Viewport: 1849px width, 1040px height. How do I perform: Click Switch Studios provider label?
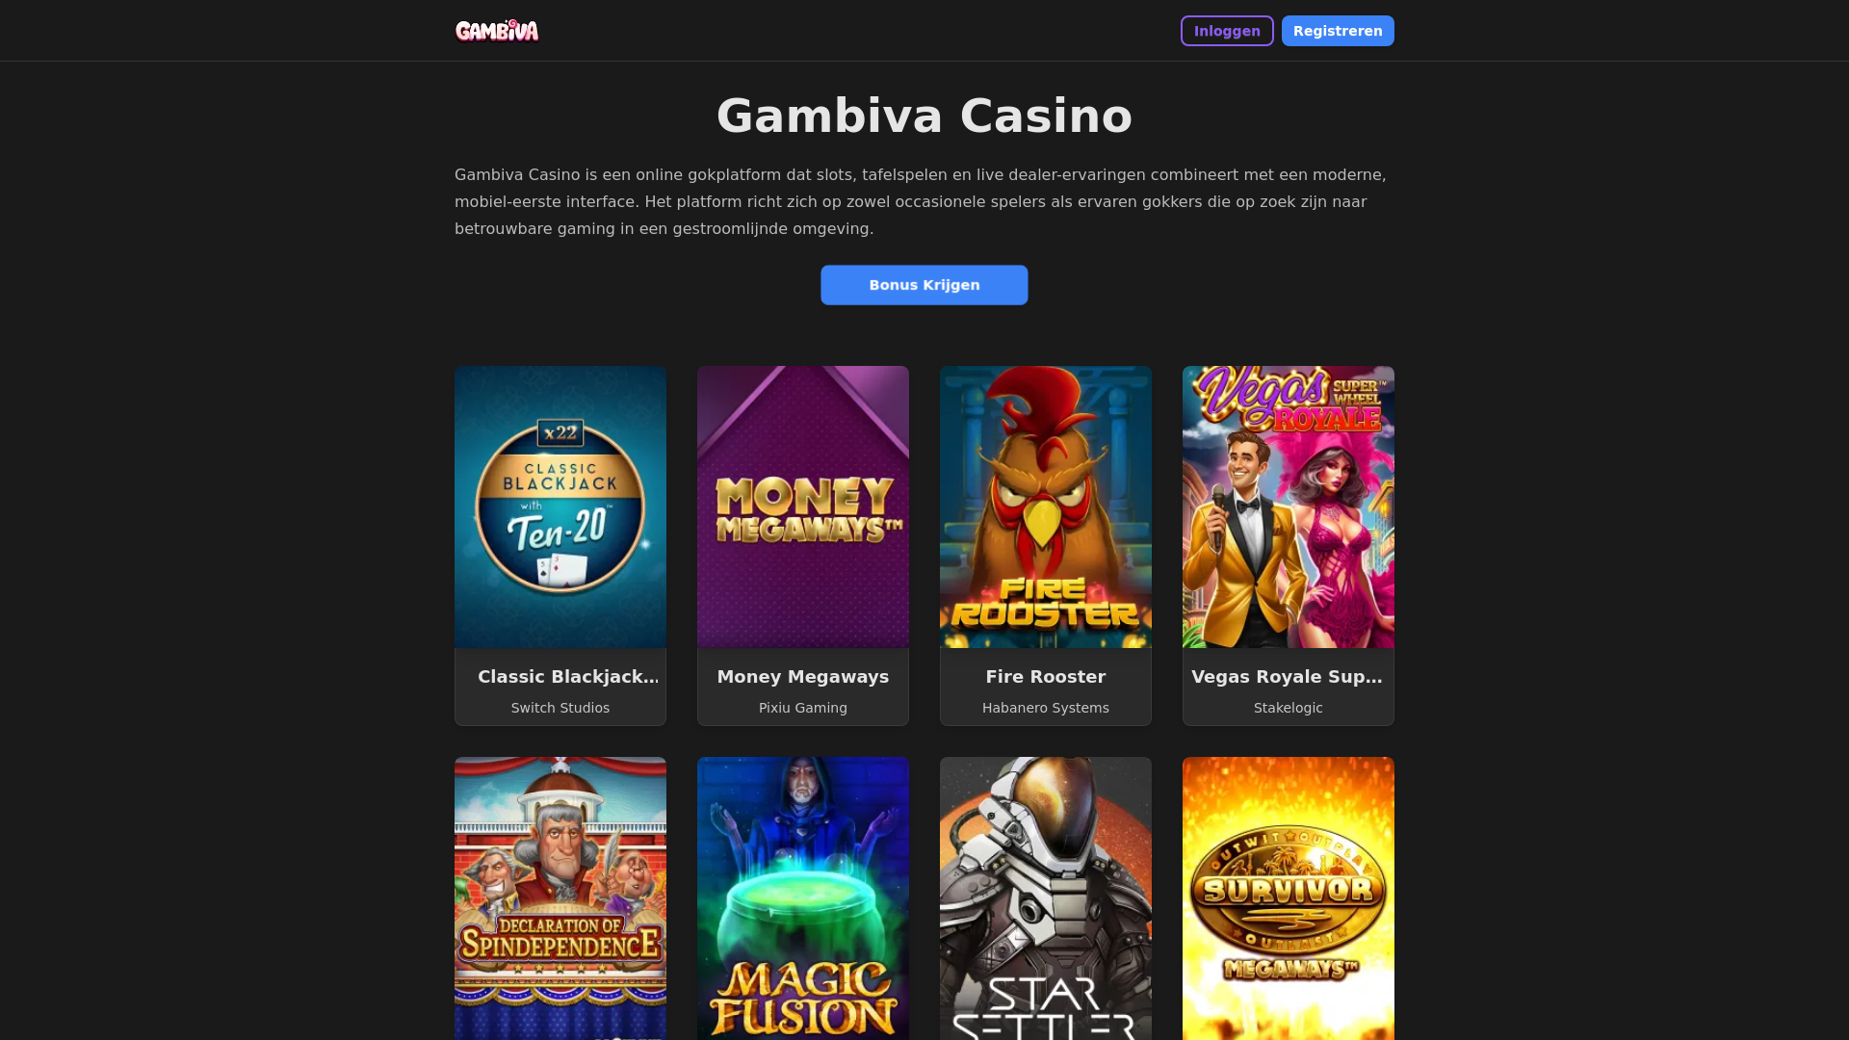click(560, 708)
